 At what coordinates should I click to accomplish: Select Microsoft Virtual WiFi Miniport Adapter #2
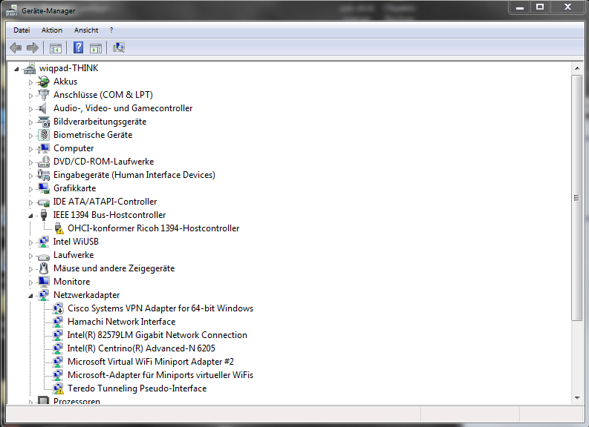coord(151,362)
